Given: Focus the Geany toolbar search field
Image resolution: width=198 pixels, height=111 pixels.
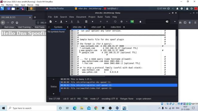Looking at the screenshot, I should [156, 22].
